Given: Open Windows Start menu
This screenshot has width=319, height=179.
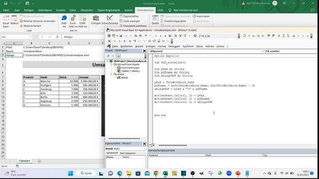Looking at the screenshot, I should point(71,174).
